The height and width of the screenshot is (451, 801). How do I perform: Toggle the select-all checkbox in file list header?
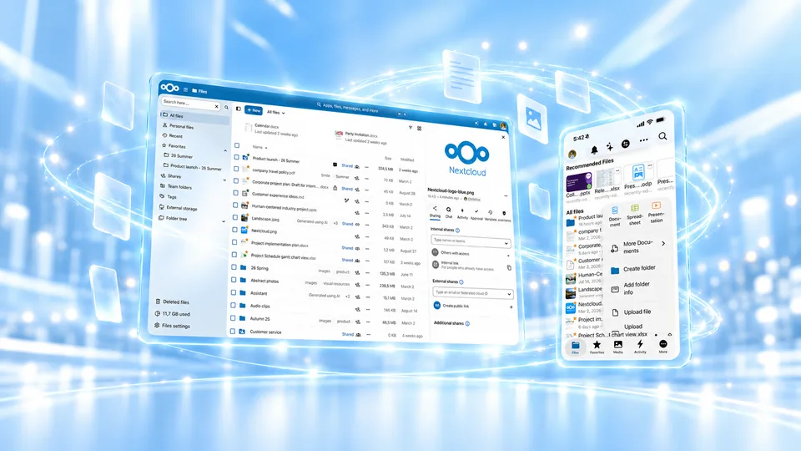(x=237, y=145)
